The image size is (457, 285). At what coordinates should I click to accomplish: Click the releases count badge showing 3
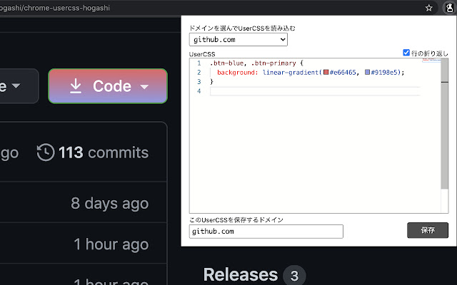coord(293,275)
